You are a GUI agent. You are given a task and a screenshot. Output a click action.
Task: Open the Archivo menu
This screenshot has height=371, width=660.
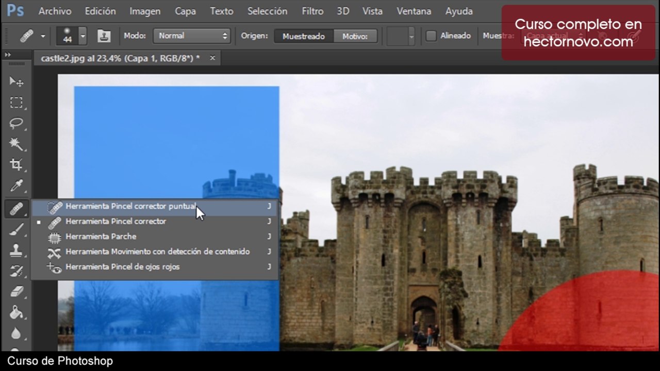[x=55, y=11]
